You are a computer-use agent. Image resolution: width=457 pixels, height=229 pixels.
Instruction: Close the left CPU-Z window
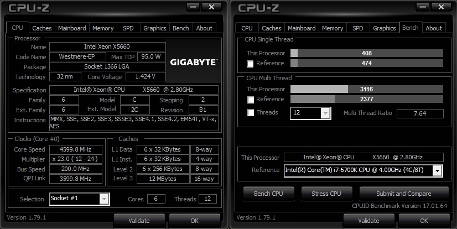pos(211,7)
